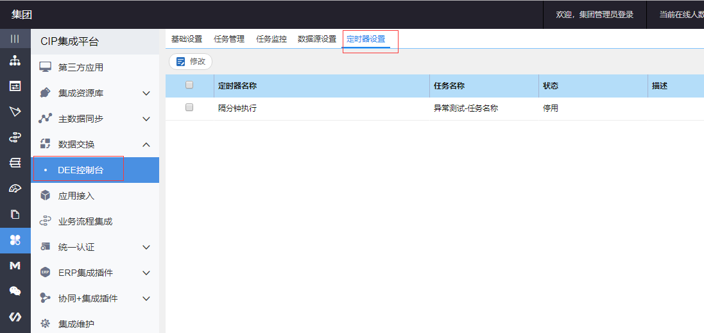Click the 数据交换 menu label
The image size is (704, 333).
pos(76,144)
